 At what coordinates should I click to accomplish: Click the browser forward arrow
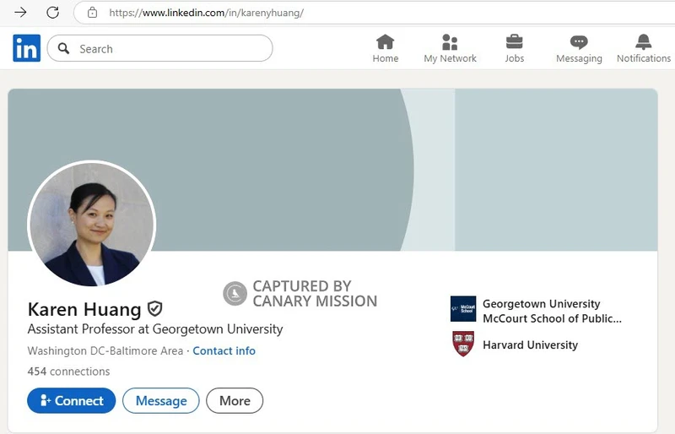click(20, 12)
